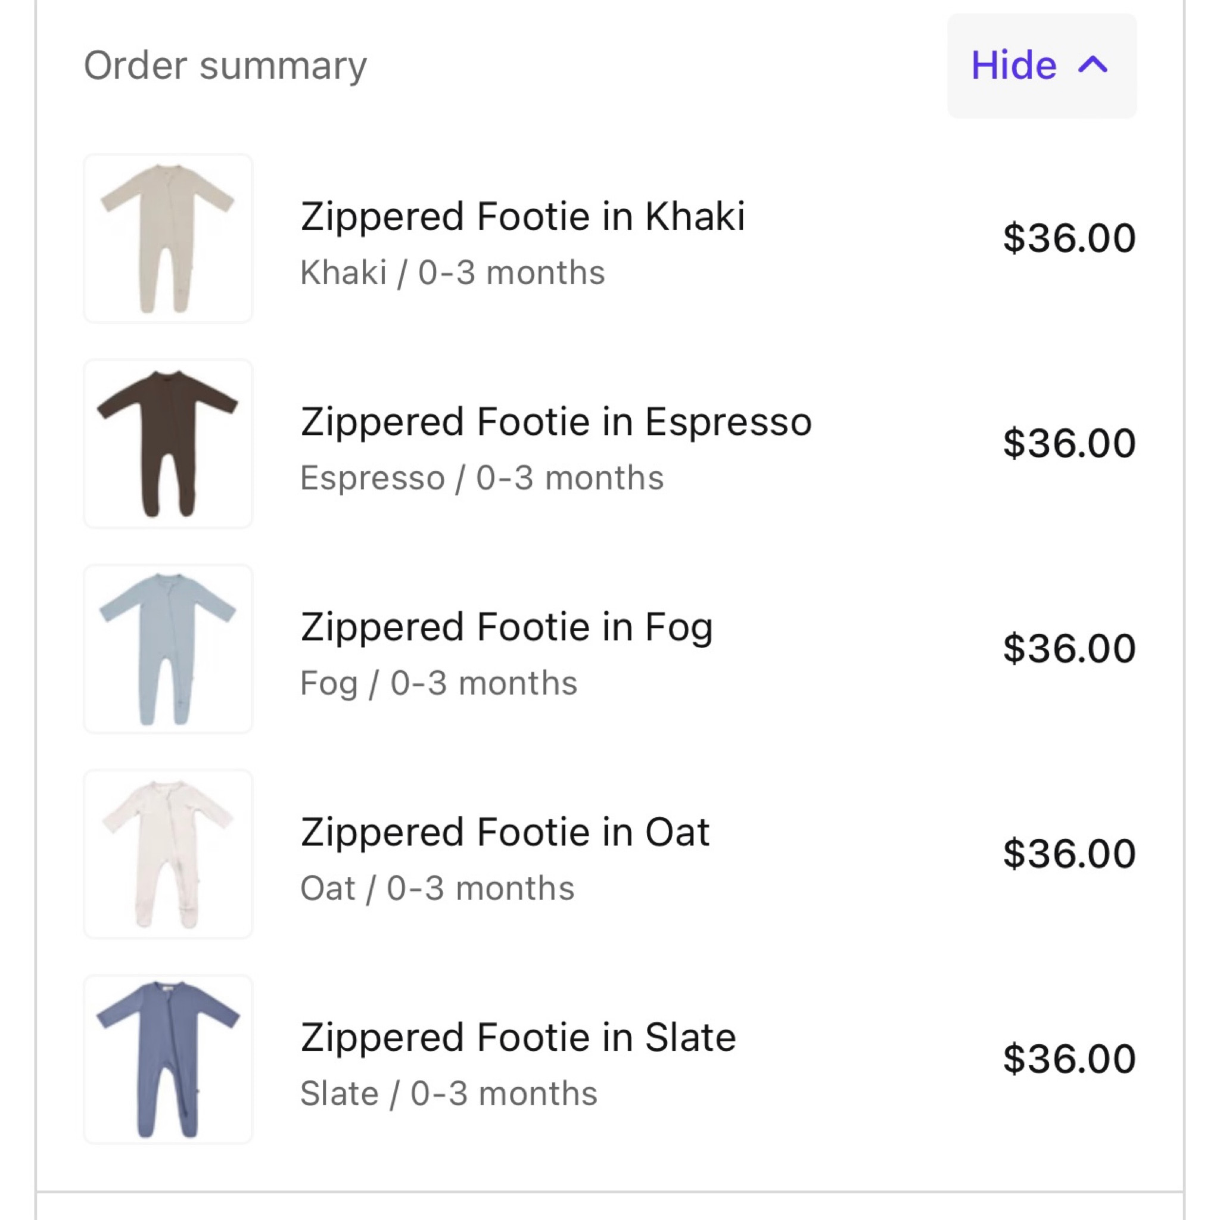Viewport: 1220px width, 1220px height.
Task: Click the Espresso / 0-3 months variant text
Action: click(481, 478)
